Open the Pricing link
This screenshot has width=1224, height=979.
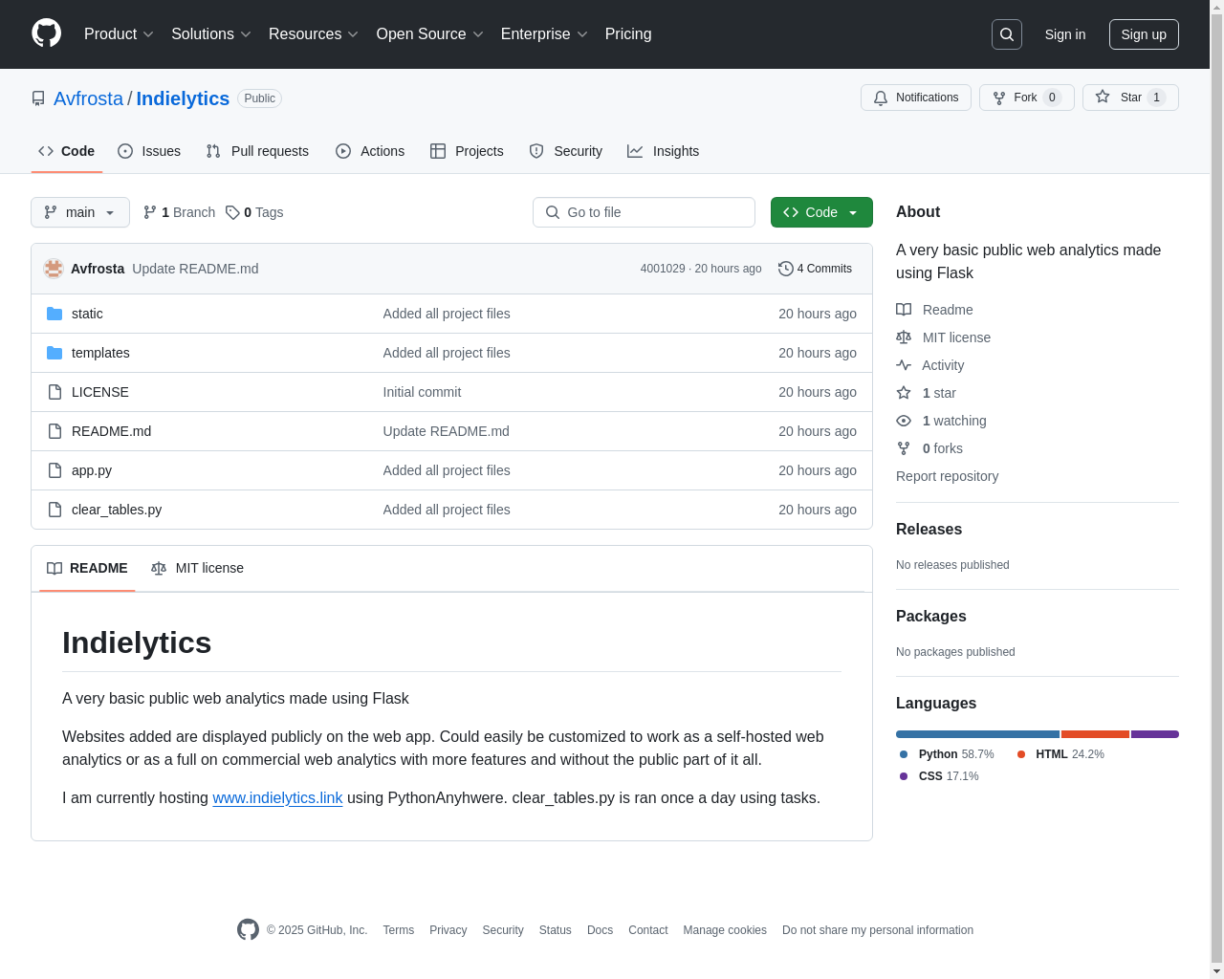[x=628, y=34]
